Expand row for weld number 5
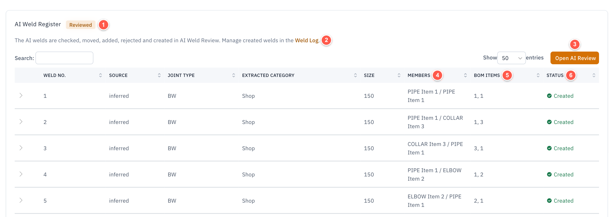This screenshot has height=217, width=614. pos(21,200)
